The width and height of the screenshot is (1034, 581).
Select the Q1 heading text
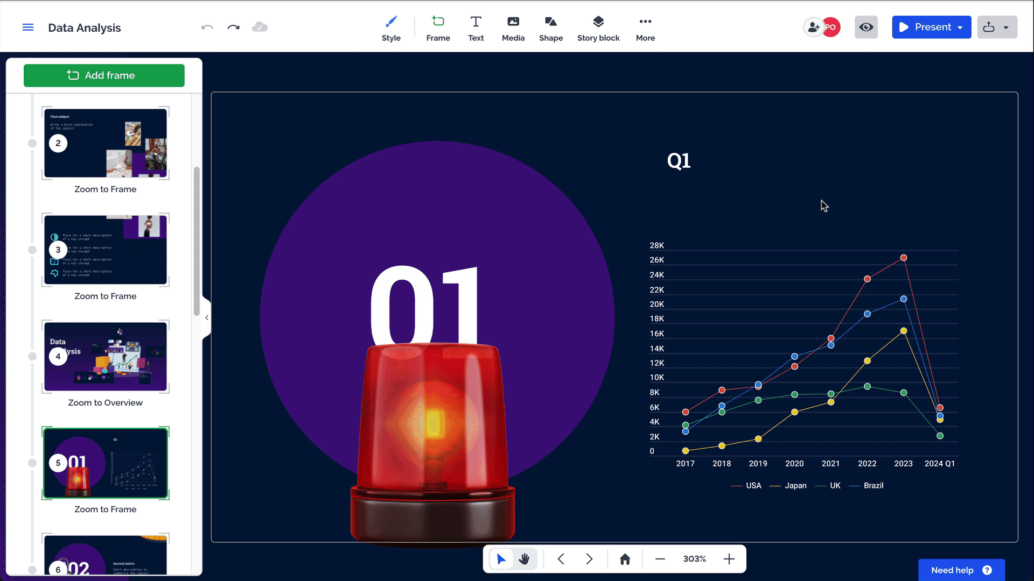(679, 160)
